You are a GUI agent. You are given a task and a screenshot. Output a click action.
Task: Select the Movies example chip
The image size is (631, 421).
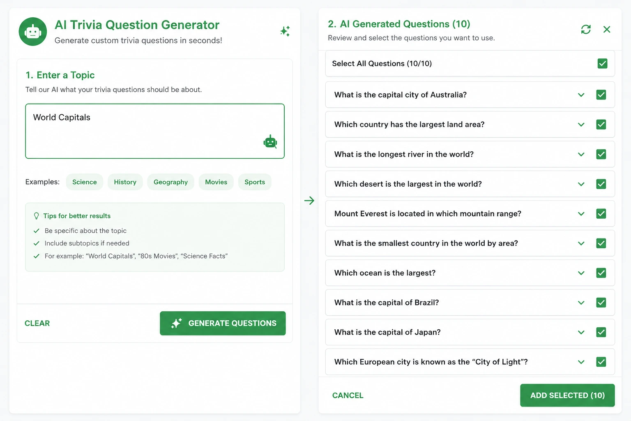[x=216, y=182]
